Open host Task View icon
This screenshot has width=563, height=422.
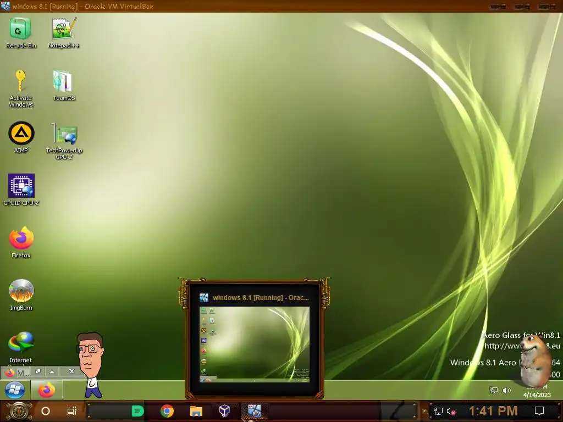[72, 411]
